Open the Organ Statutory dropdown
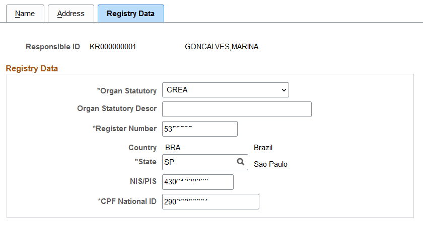This screenshot has width=423, height=225. [x=226, y=90]
